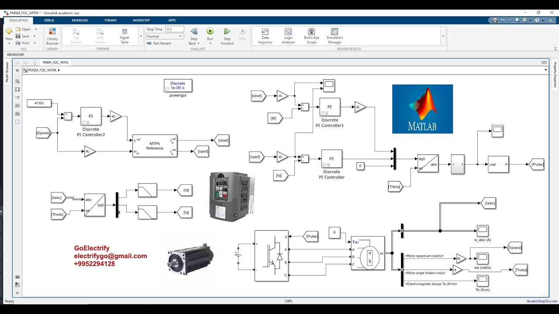This screenshot has height=314, width=559.
Task: Click the Step Forward icon
Action: [x=227, y=31]
